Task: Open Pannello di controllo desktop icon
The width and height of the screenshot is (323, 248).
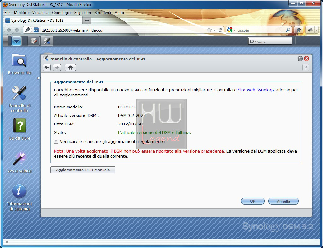Action: [x=19, y=99]
